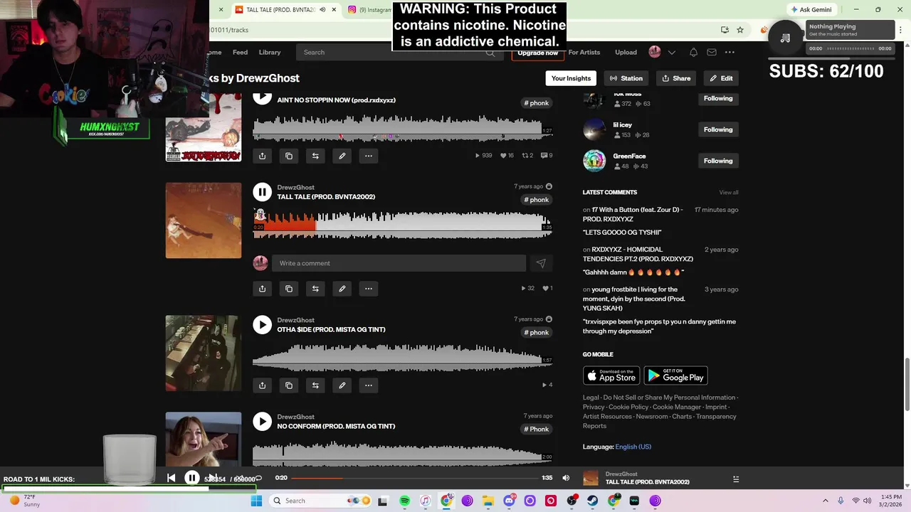This screenshot has height=512, width=911.
Task: Share icon under AINT NO STOPPIN NOW
Action: [262, 156]
